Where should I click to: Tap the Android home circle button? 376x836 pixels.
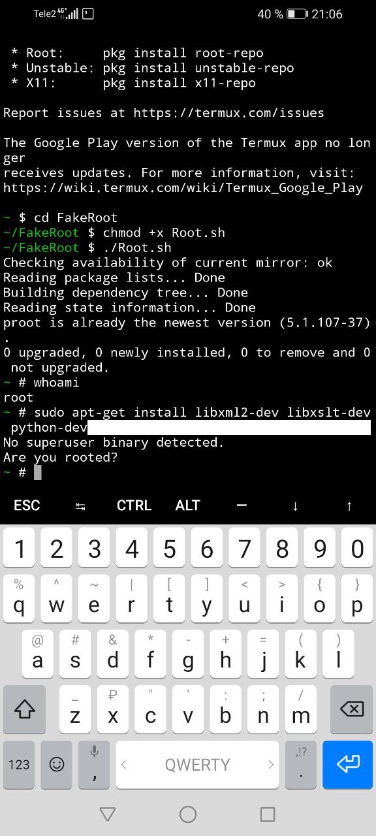[188, 814]
